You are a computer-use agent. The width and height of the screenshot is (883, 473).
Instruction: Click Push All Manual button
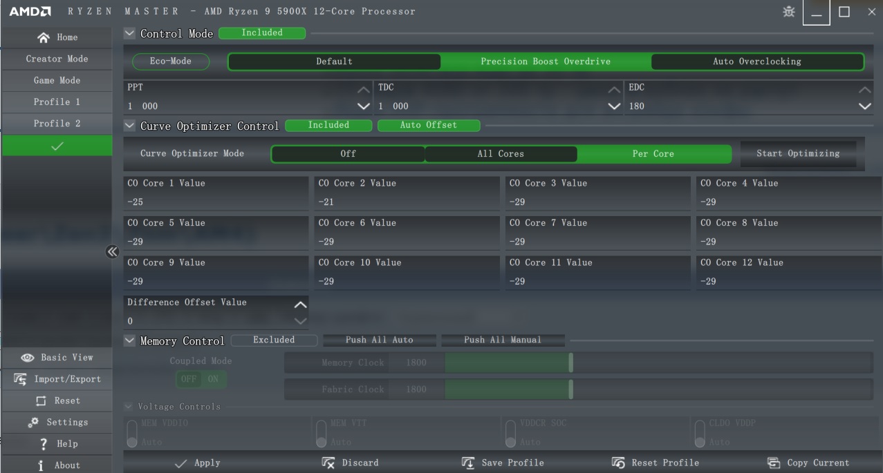point(503,340)
